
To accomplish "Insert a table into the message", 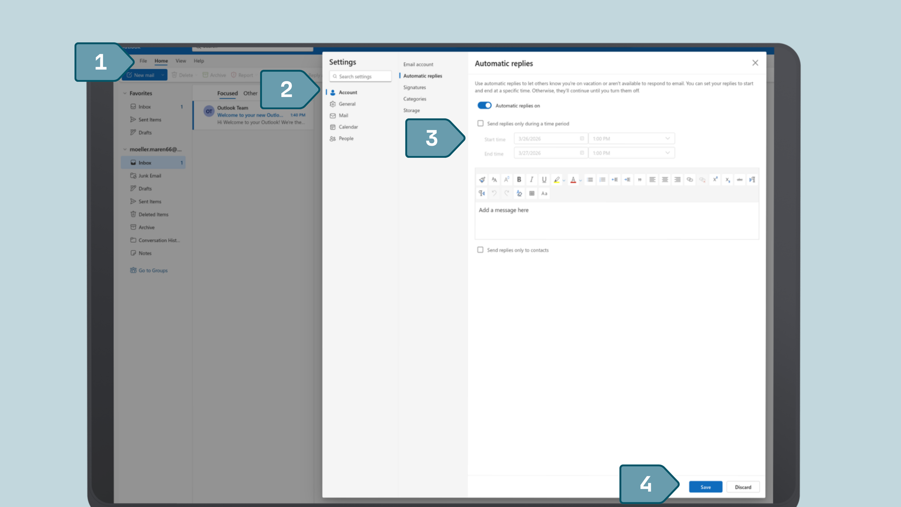I will click(532, 194).
